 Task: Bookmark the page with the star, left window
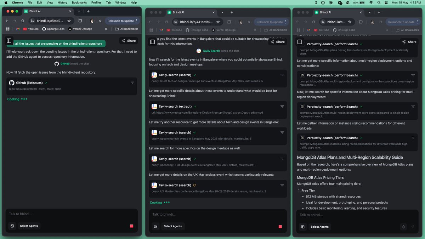69,21
